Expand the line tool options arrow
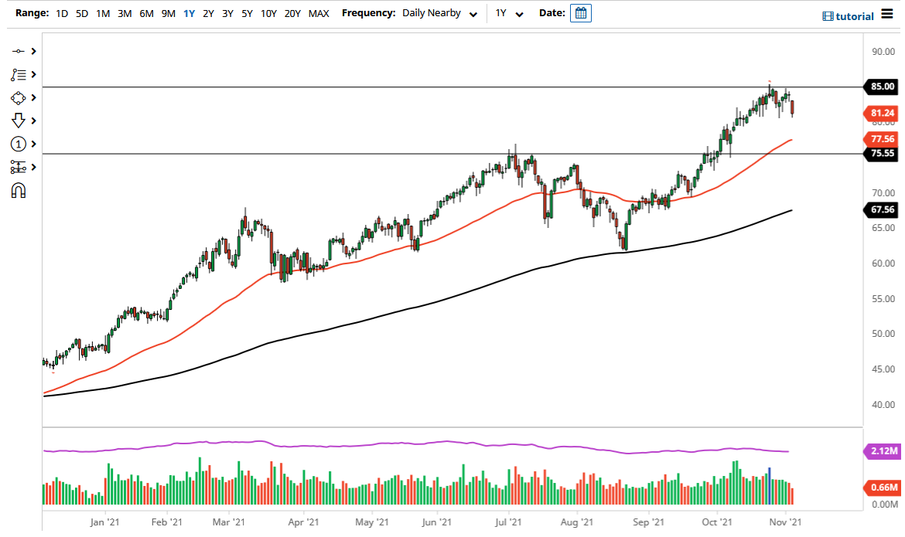This screenshot has height=537, width=905. pos(33,51)
